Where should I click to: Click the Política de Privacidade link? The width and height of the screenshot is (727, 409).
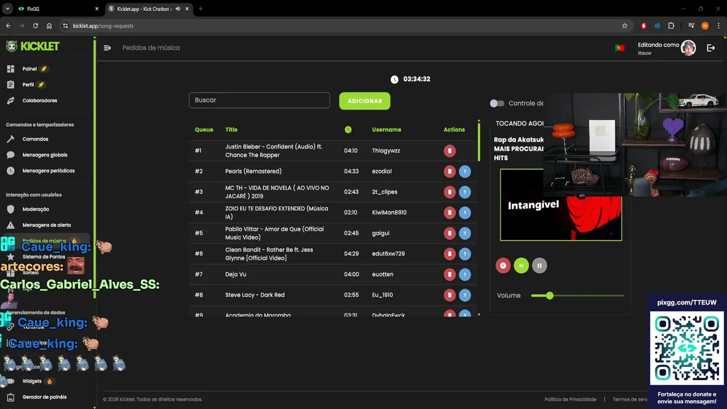click(570, 399)
